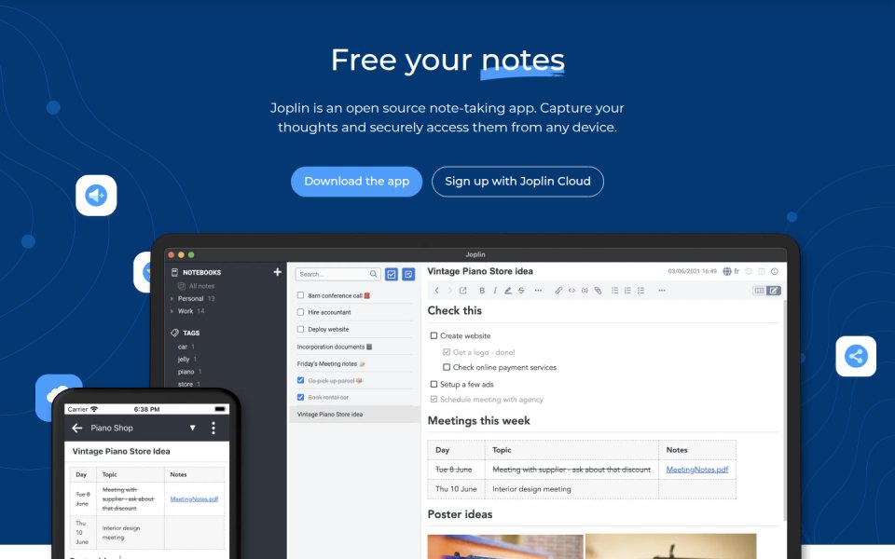Viewport: 895px width, 559px height.
Task: Click the new to-do button icon
Action: coord(392,274)
